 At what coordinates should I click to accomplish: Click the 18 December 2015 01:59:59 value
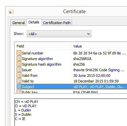tap(96, 81)
